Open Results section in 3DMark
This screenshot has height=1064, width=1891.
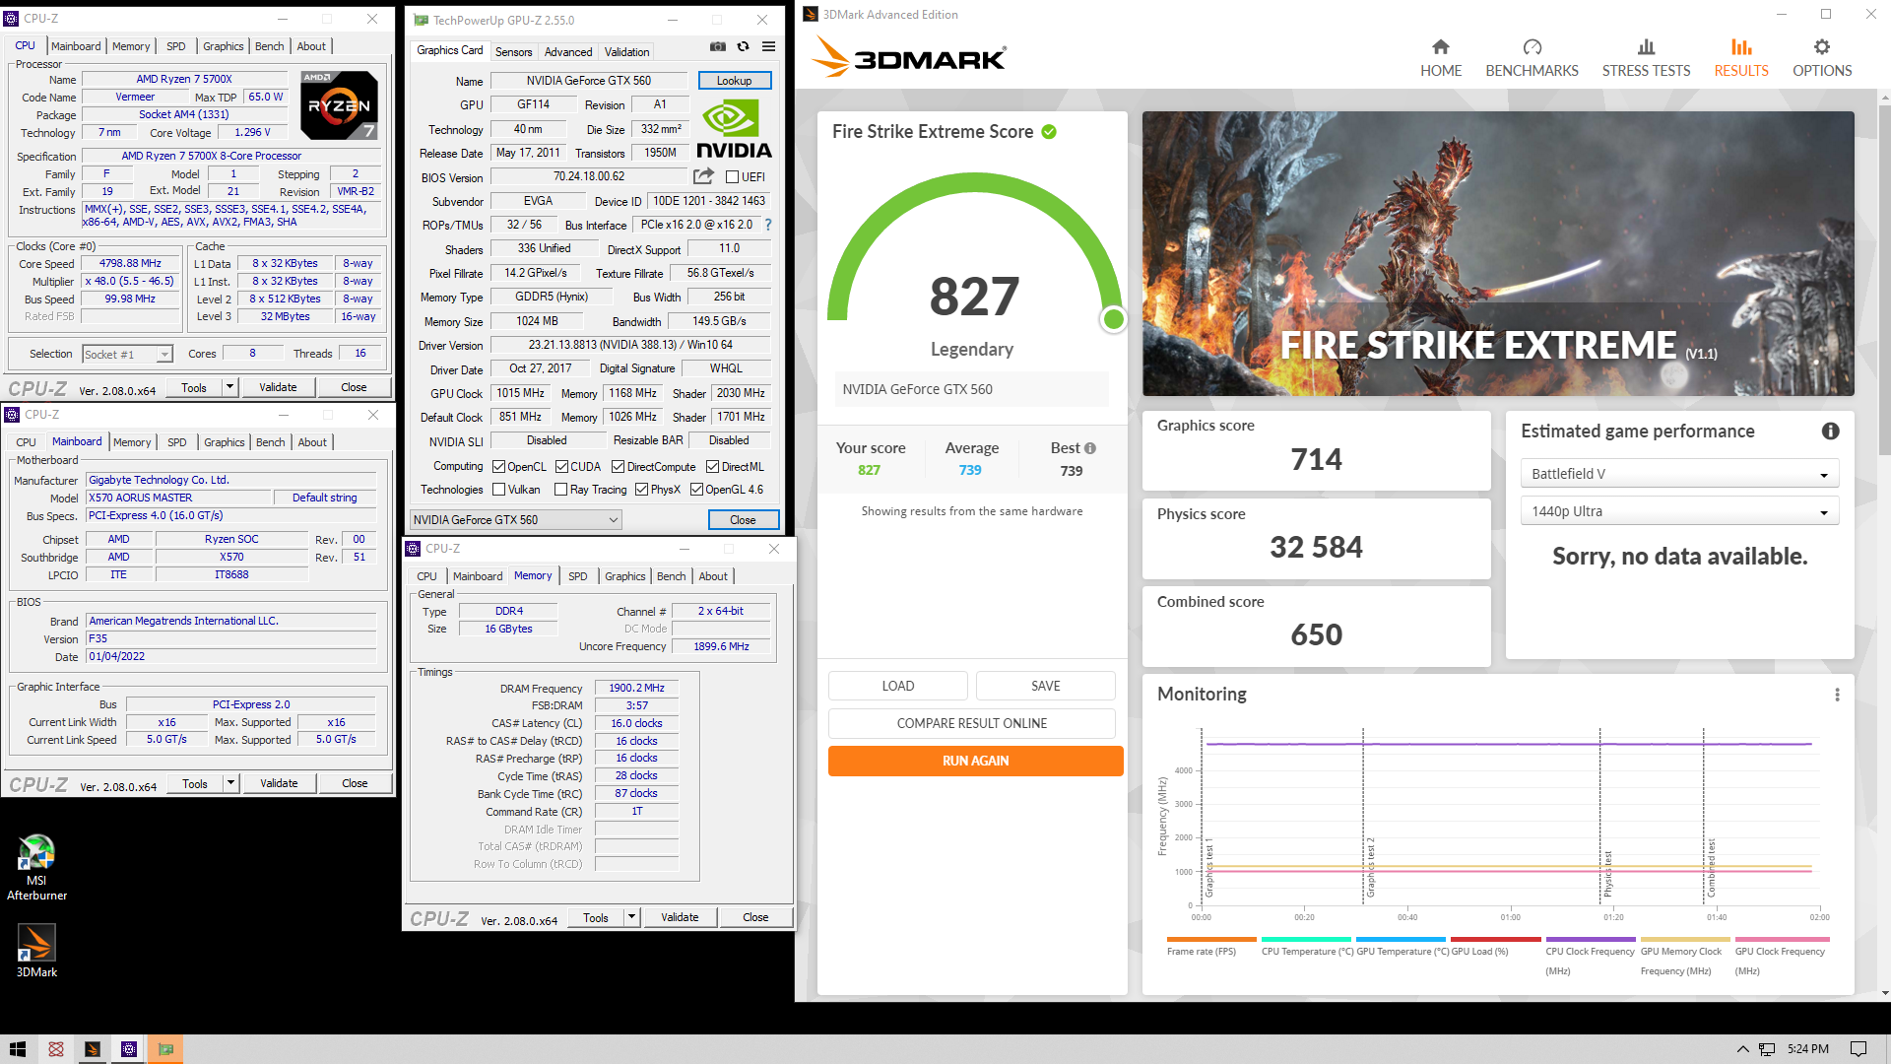pos(1740,58)
